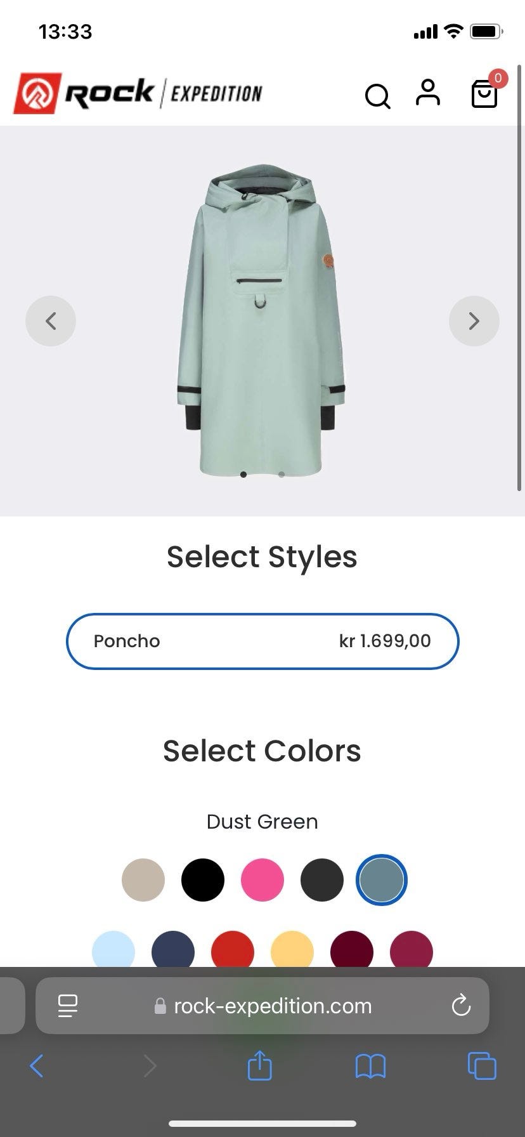
Task: Select the Poncho style option
Action: click(262, 641)
